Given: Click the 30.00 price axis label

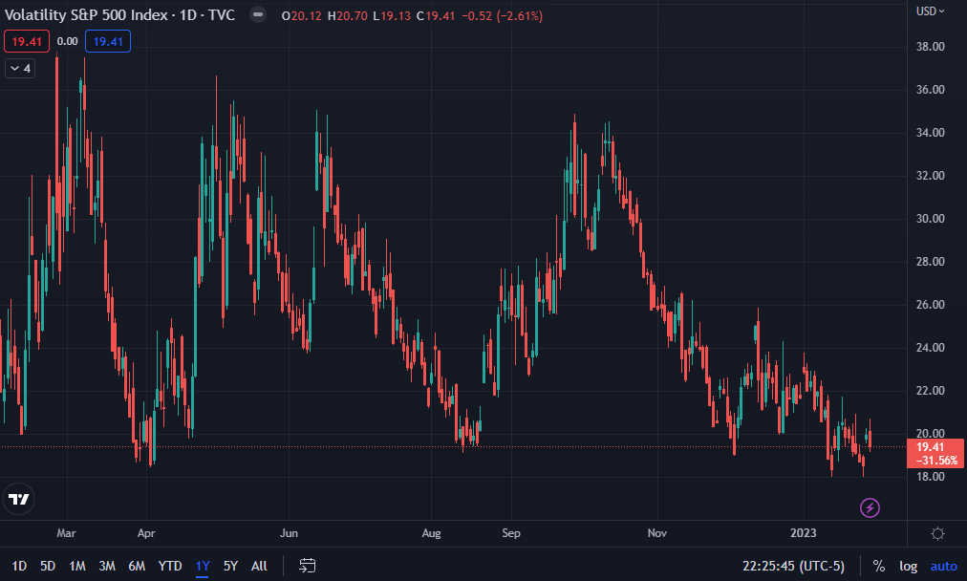Looking at the screenshot, I should 930,218.
